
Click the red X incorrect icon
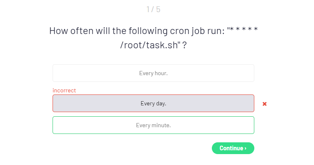[x=264, y=104]
